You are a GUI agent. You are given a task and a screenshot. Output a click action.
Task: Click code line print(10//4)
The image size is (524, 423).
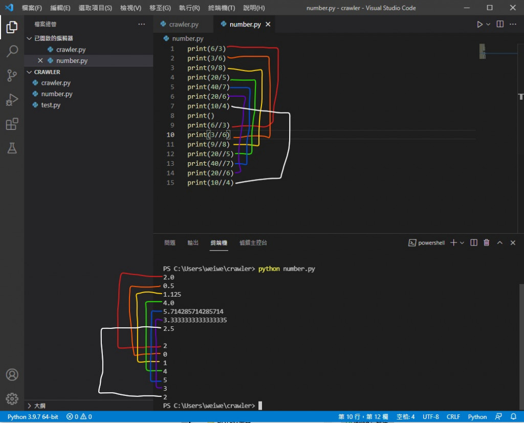point(210,183)
